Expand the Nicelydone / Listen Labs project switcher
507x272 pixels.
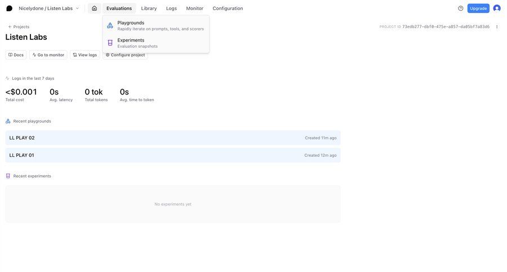48,8
